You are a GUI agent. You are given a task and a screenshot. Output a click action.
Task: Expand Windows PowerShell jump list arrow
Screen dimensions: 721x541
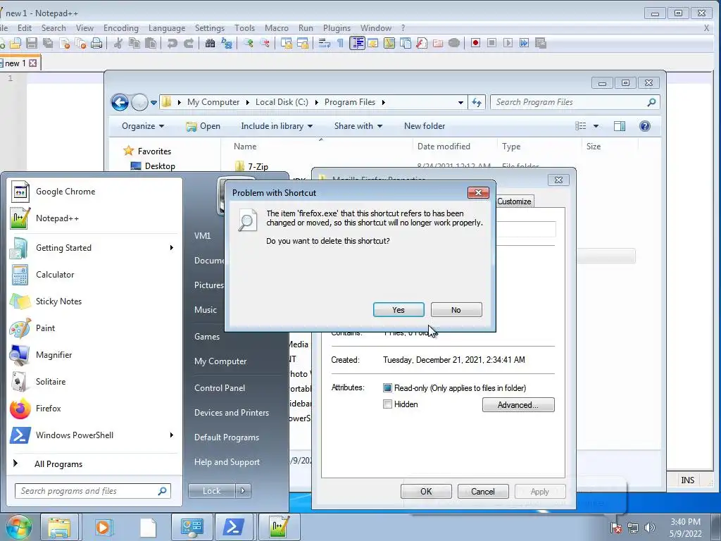click(x=172, y=435)
